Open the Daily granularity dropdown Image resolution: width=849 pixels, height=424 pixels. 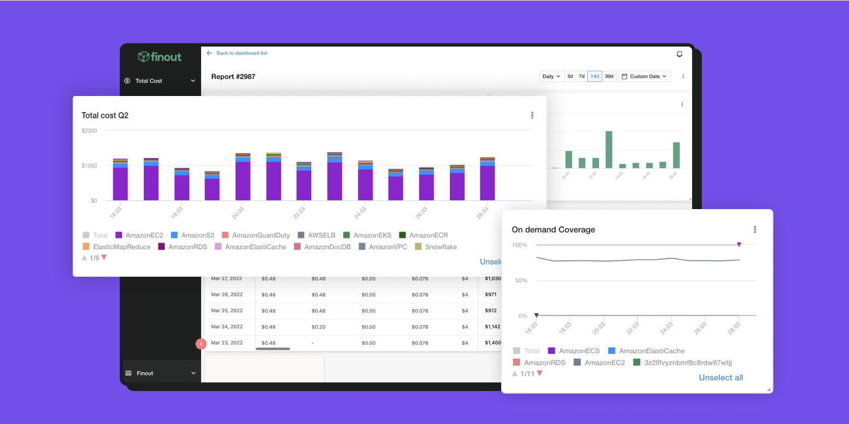click(x=551, y=77)
